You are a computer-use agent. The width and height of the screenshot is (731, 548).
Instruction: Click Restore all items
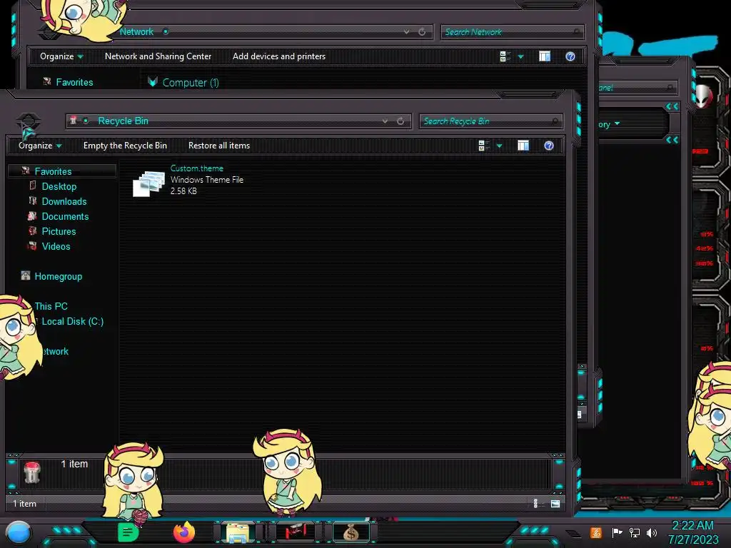point(219,146)
